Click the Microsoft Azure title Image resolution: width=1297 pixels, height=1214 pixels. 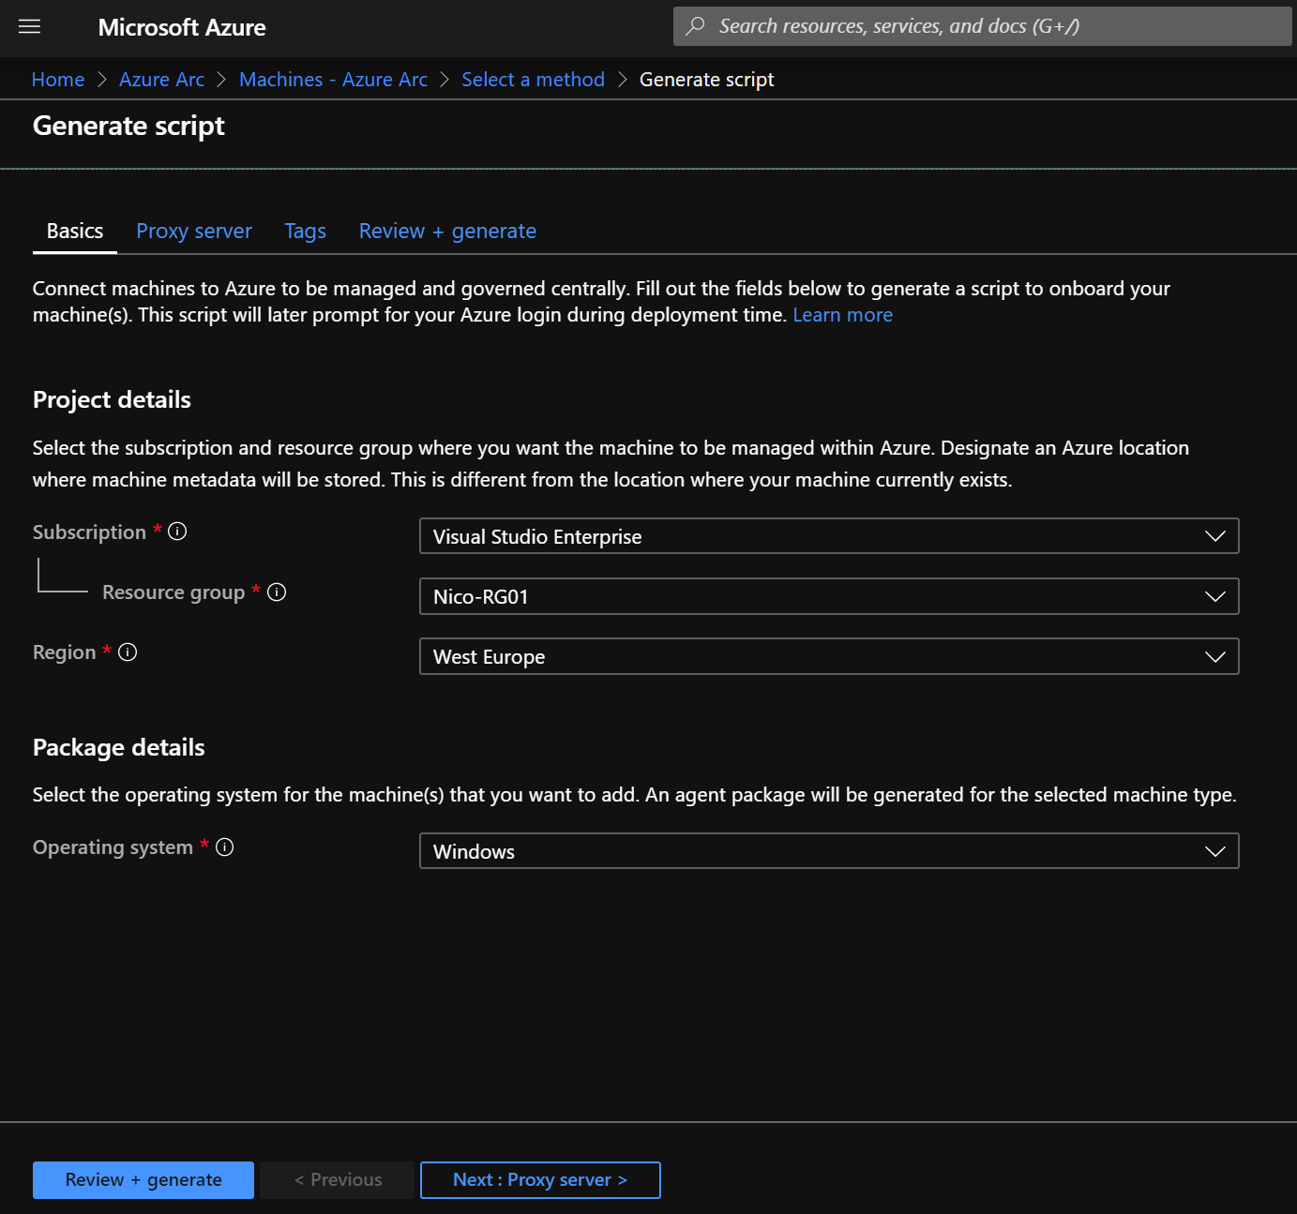[x=182, y=27]
